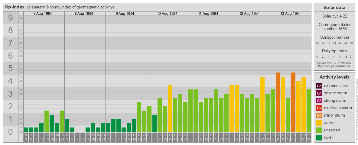Click the 8 Aug 1994 date header

(x=84, y=14)
